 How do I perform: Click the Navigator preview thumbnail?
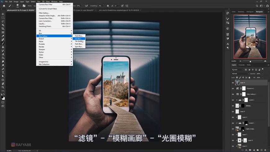(x=250, y=36)
